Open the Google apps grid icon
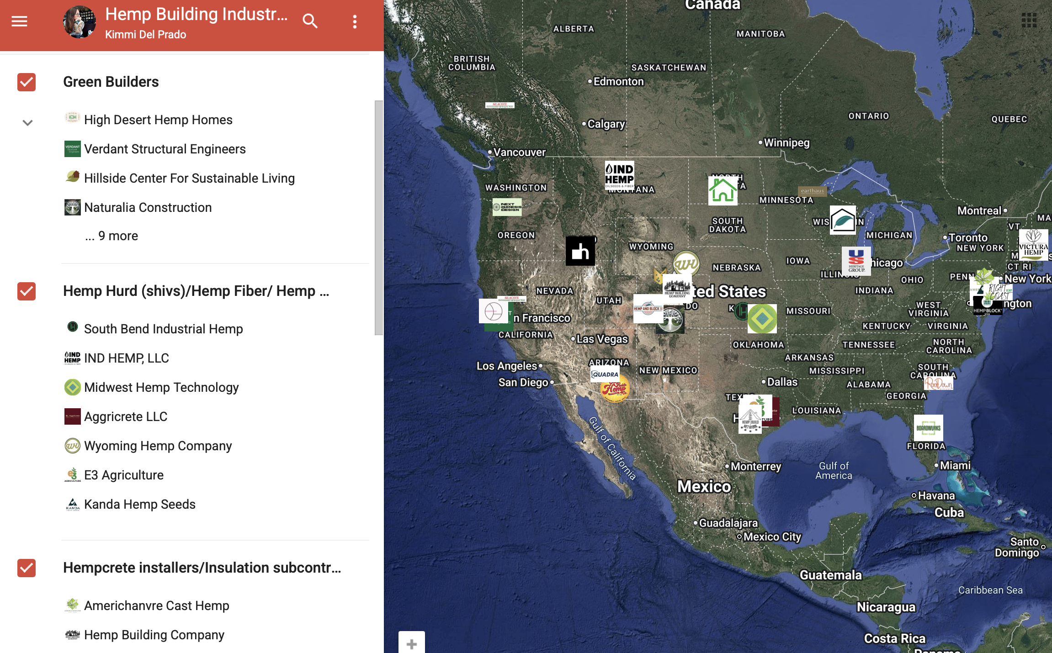 1029,20
